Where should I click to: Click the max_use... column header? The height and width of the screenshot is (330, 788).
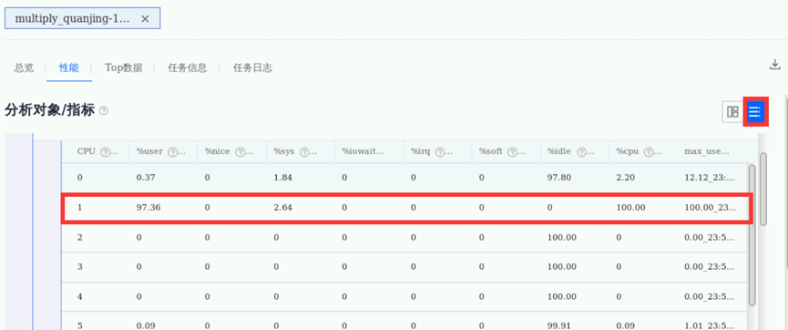click(x=706, y=151)
